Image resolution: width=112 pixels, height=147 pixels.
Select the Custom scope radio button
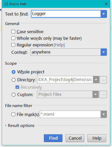13,95
